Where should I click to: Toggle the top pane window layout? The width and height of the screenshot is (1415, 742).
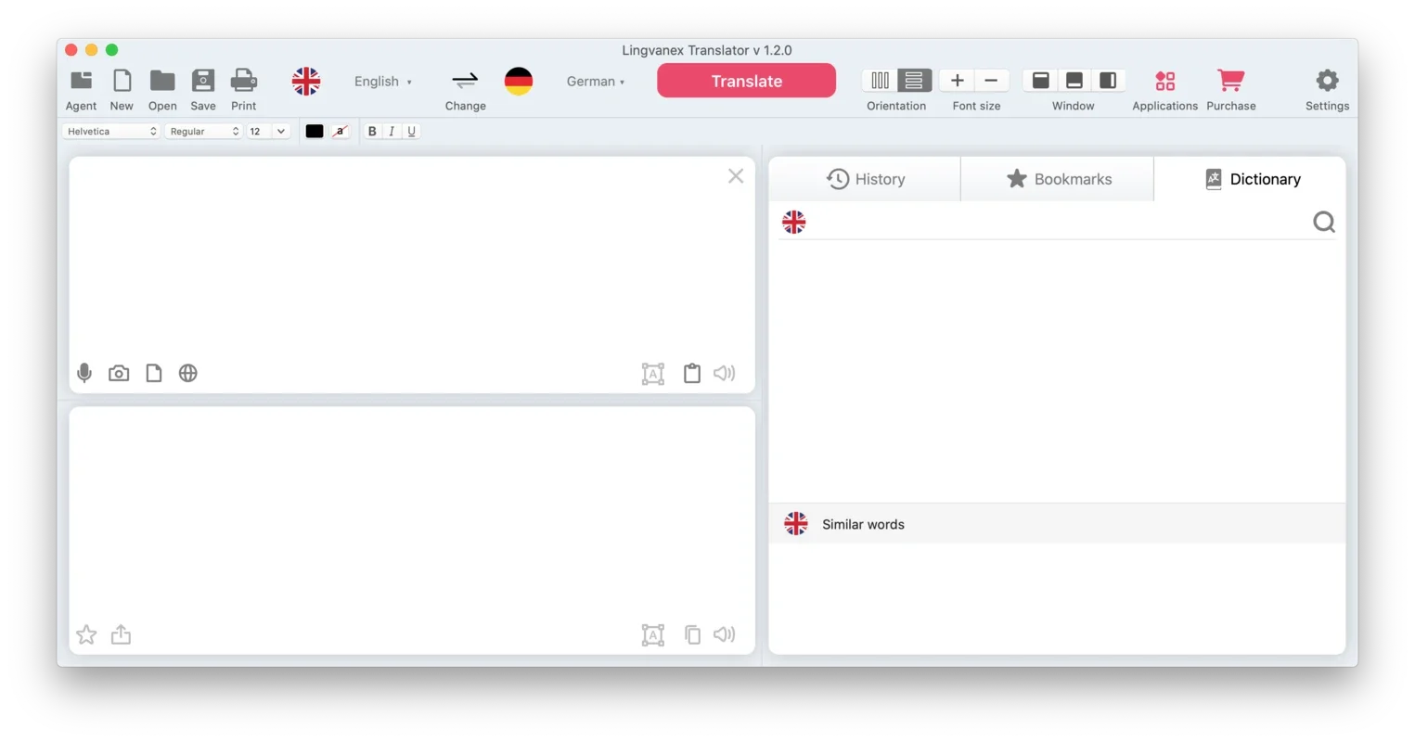(x=1041, y=81)
